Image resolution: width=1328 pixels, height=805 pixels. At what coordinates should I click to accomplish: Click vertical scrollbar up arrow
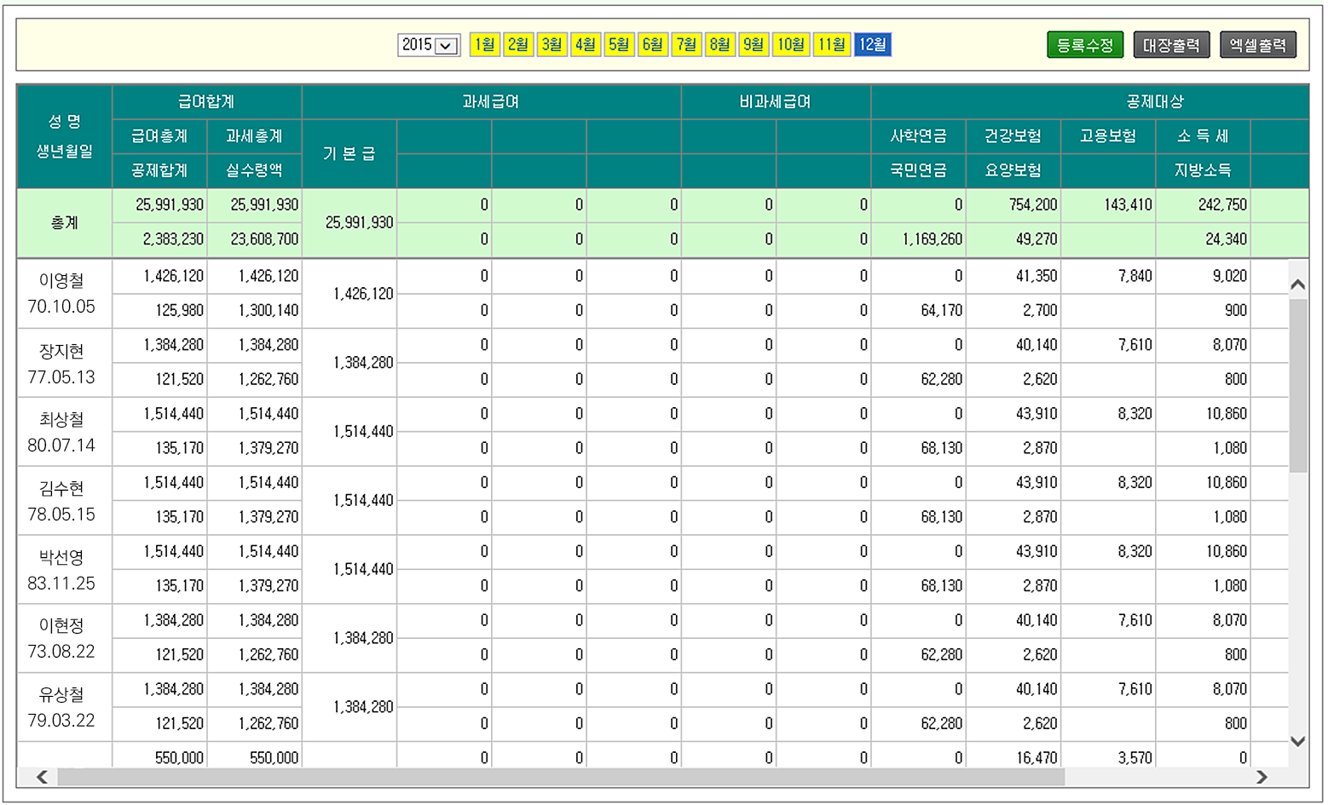point(1297,285)
